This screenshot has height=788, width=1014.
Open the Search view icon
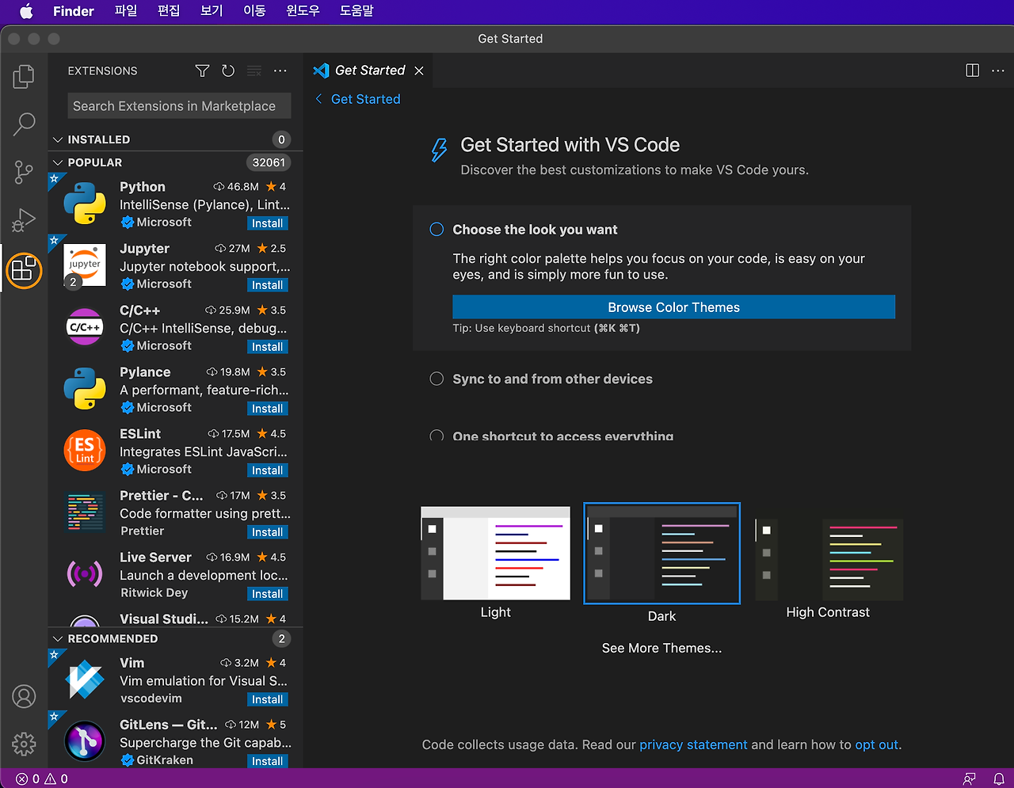point(24,124)
